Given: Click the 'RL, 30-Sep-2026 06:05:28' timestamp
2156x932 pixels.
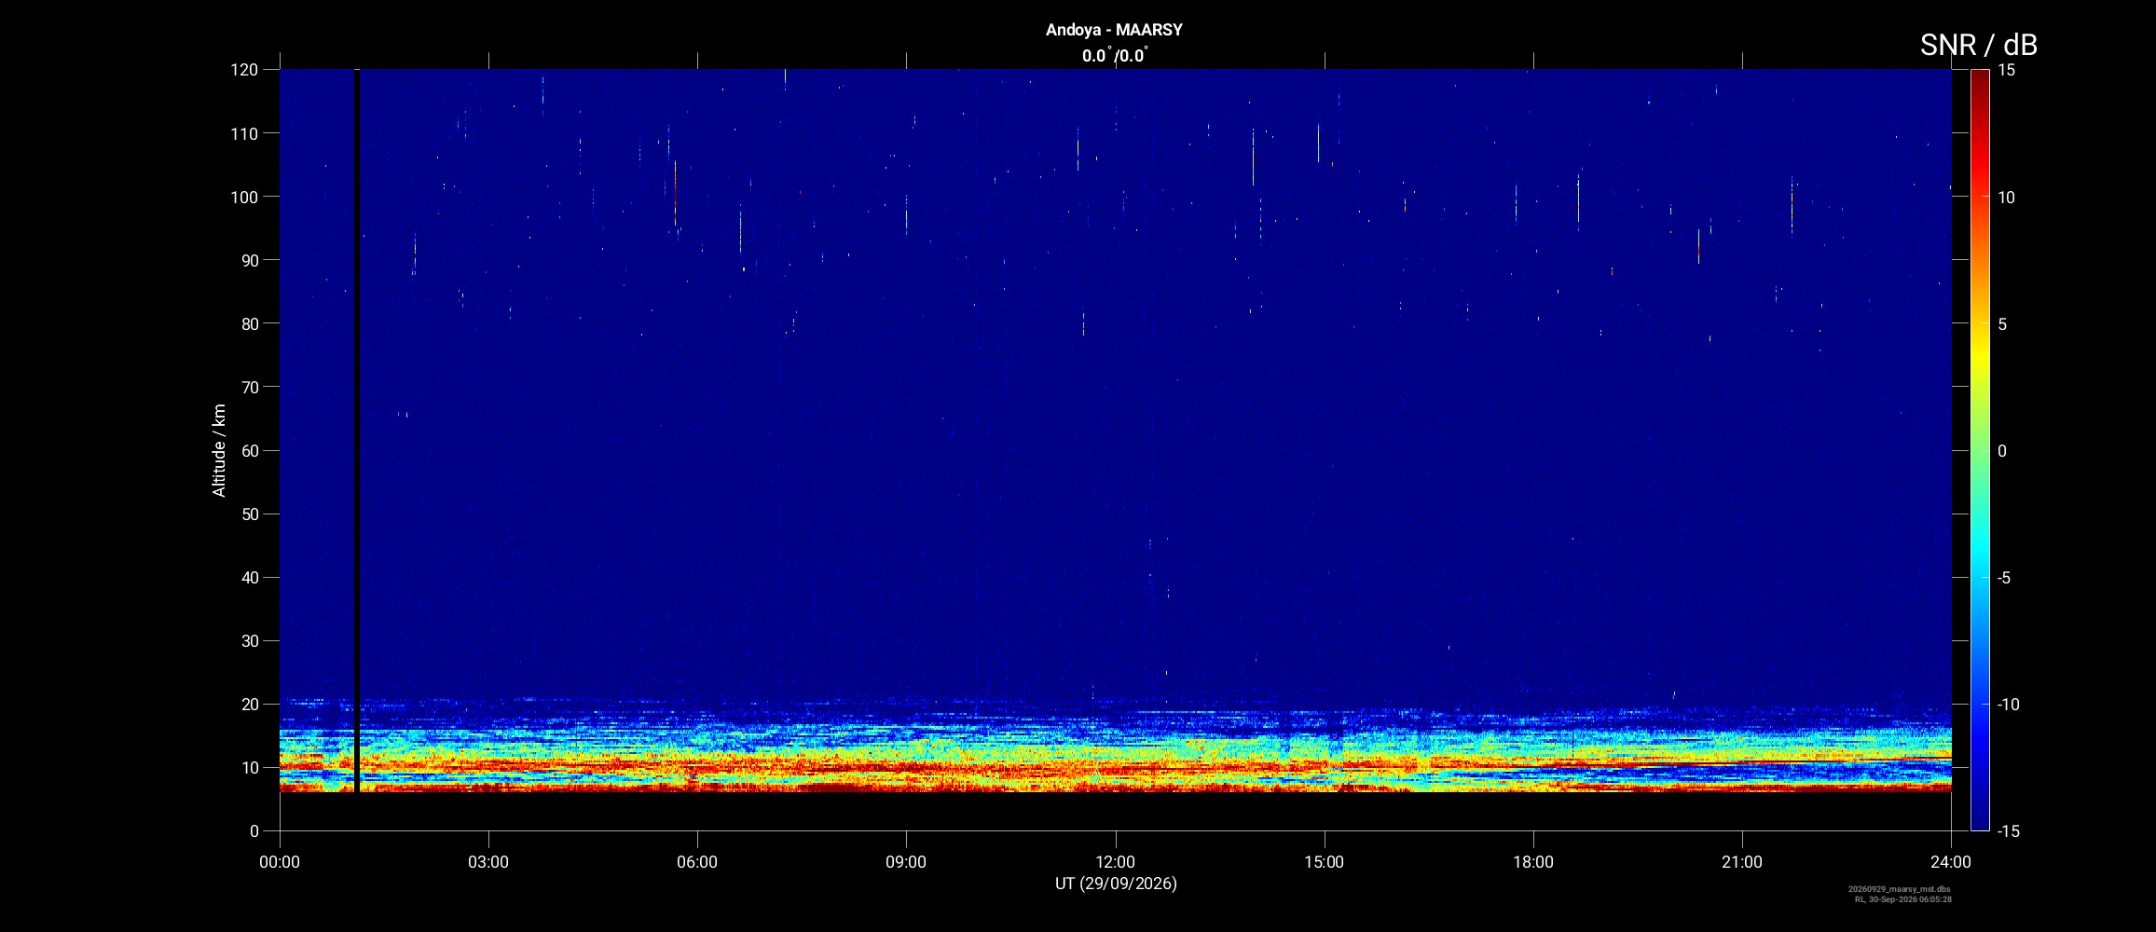Looking at the screenshot, I should coord(1902,899).
